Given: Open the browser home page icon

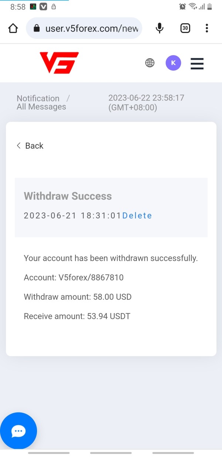Looking at the screenshot, I should pyautogui.click(x=13, y=28).
